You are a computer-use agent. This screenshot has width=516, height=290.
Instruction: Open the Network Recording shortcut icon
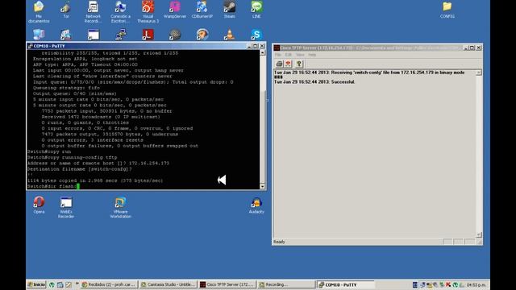click(x=94, y=11)
